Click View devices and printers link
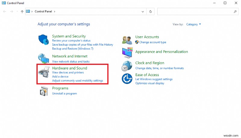Image resolution: width=241 pixels, height=138 pixels. click(x=68, y=72)
